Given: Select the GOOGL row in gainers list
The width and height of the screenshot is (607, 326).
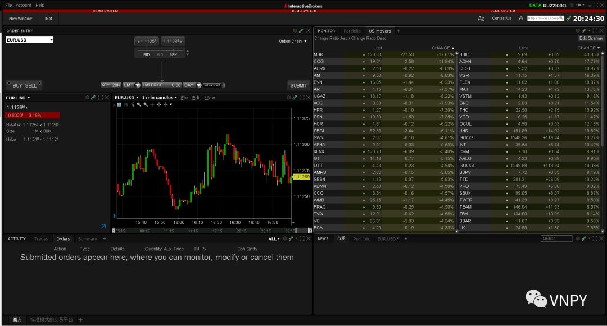Looking at the screenshot, I should coord(529,166).
